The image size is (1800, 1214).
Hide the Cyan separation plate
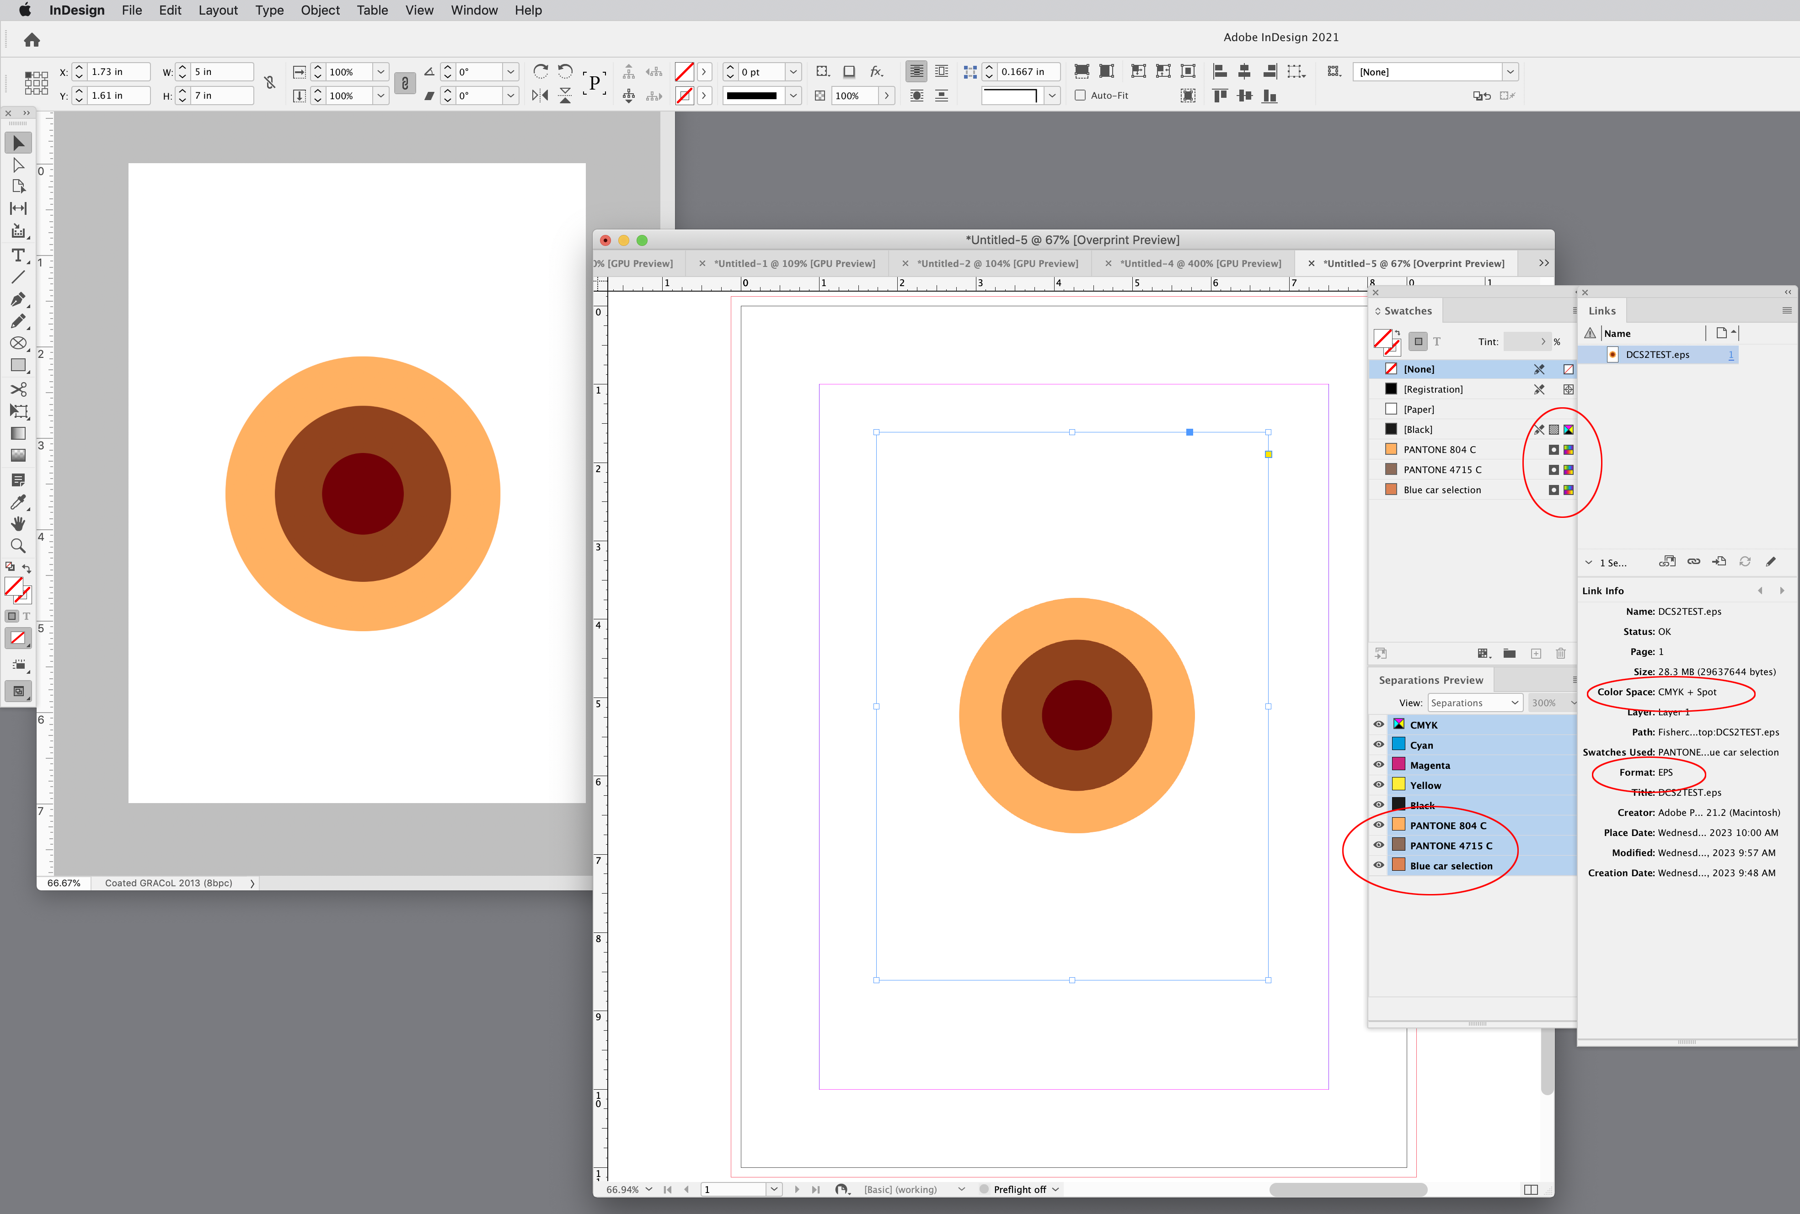click(x=1378, y=744)
